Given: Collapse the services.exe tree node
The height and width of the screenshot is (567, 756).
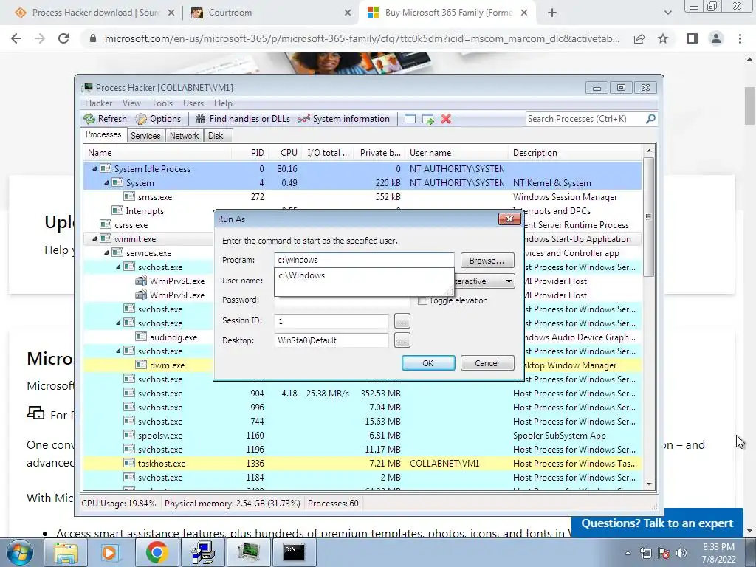Looking at the screenshot, I should point(106,252).
